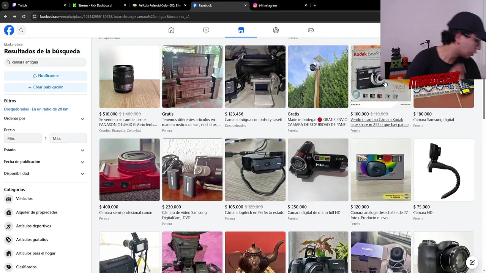This screenshot has height=273, width=486.
Task: Click the Marketplace breadcrumb link
Action: pos(13,44)
